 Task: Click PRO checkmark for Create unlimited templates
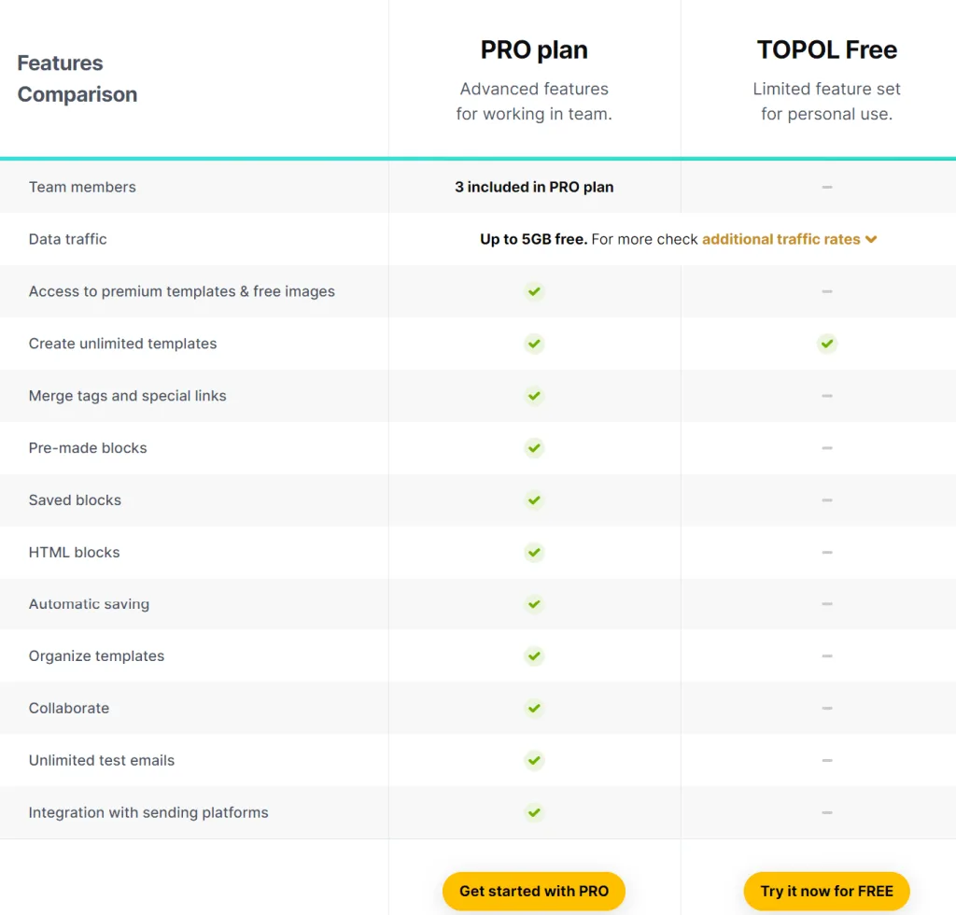point(534,344)
